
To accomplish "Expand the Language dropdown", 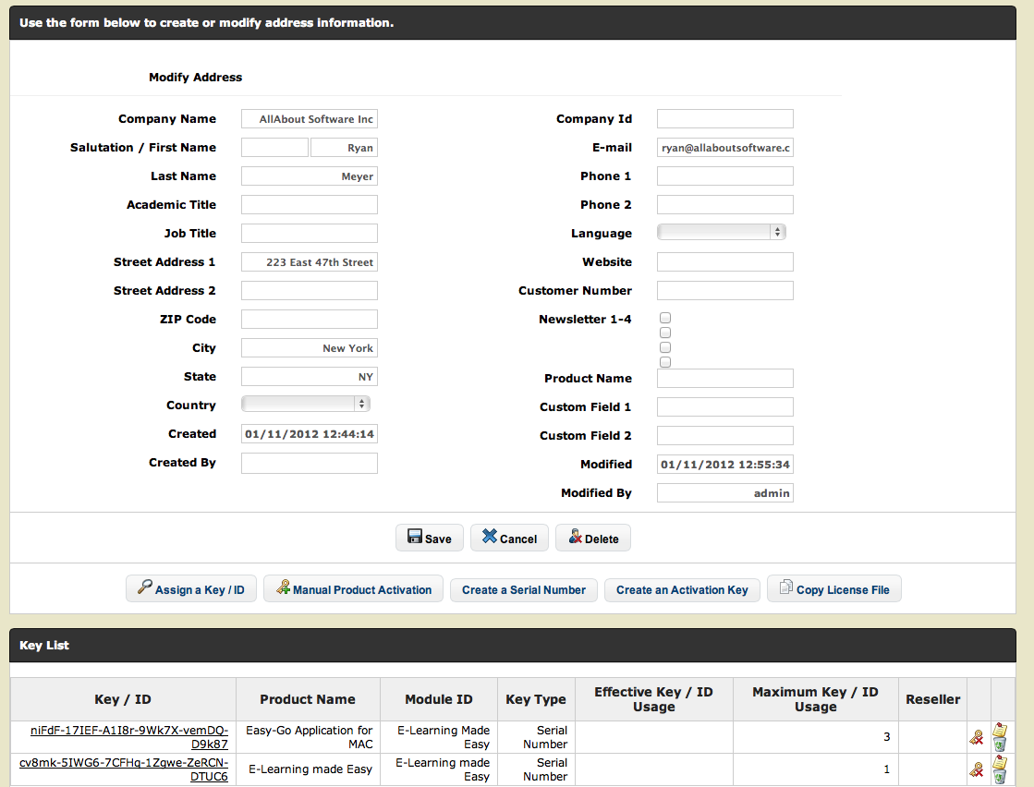I will [x=721, y=233].
